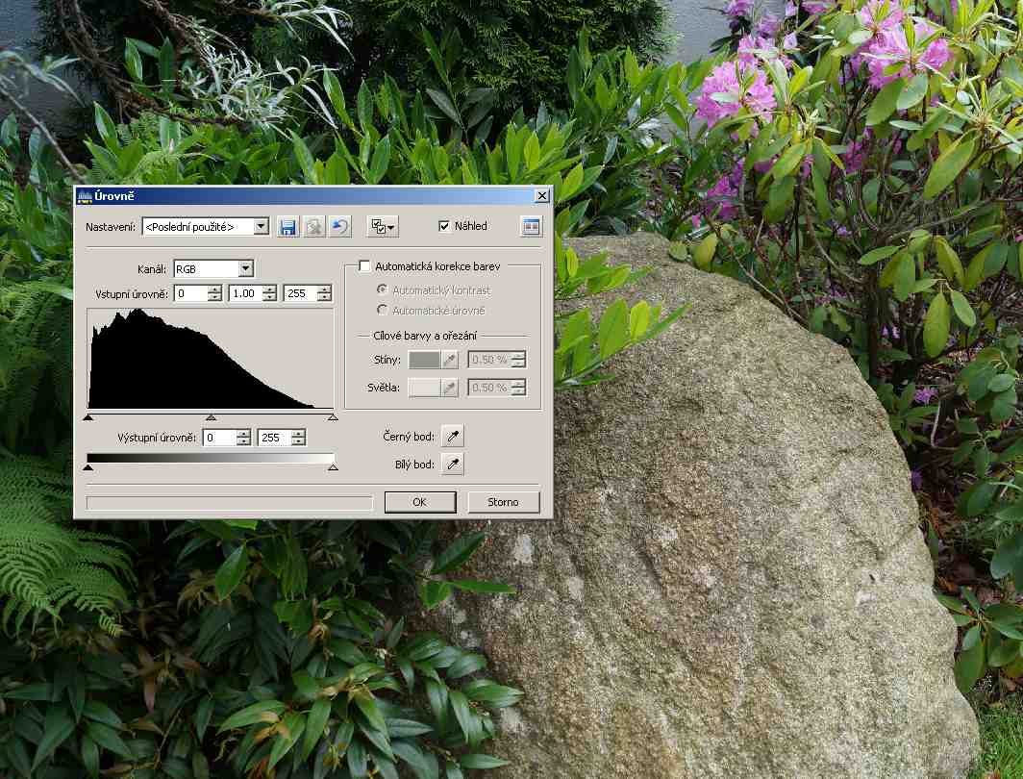Pick white point with Bílý bod eyedropper
This screenshot has width=1023, height=779.
452,465
